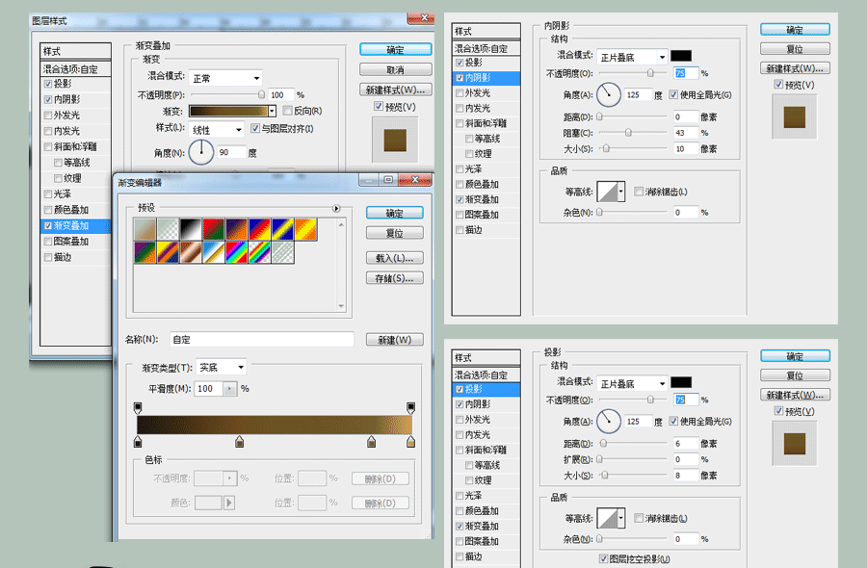The height and width of the screenshot is (568, 867).
Task: Click the angle dial in 投影 panel
Action: coord(608,421)
